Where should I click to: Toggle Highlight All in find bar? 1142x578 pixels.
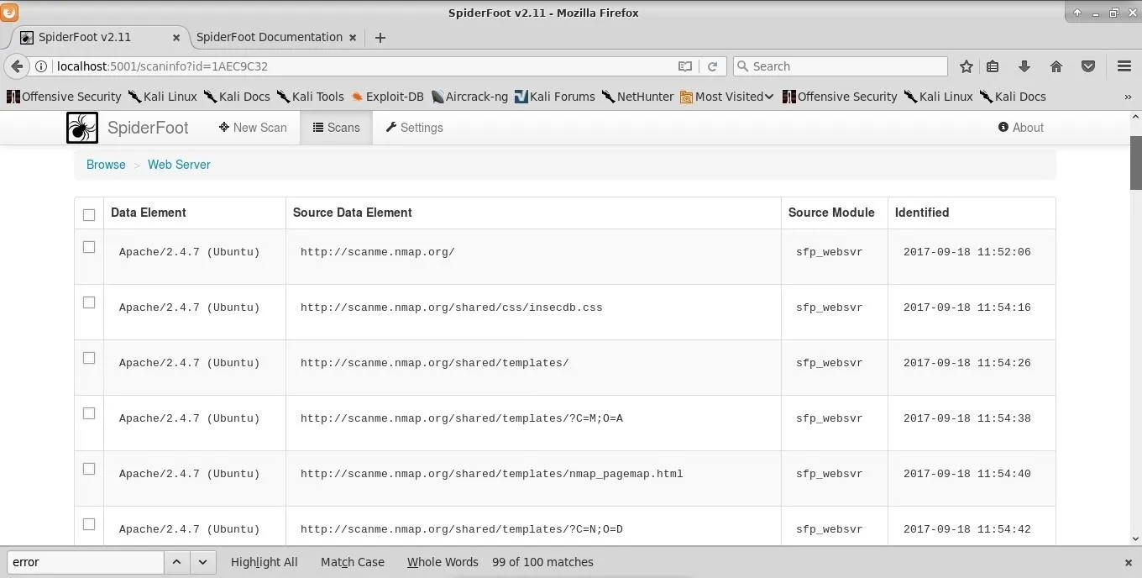coord(265,562)
